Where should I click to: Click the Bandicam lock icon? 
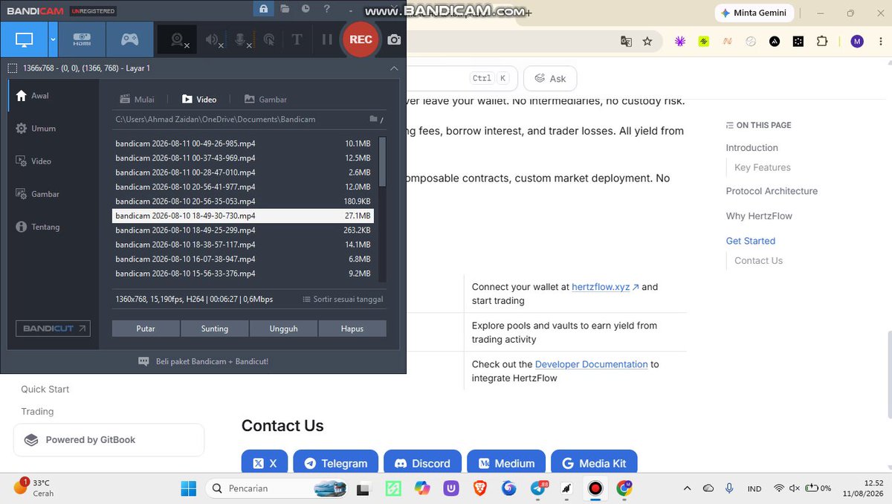(263, 9)
